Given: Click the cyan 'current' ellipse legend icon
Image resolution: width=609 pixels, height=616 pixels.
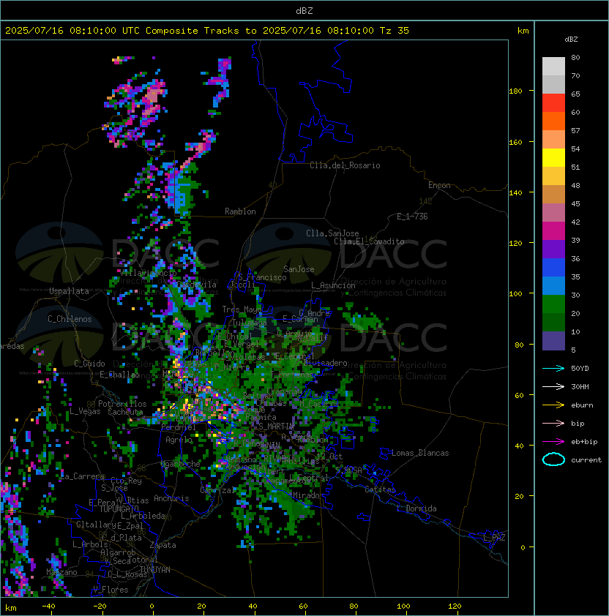Looking at the screenshot, I should [x=553, y=459].
